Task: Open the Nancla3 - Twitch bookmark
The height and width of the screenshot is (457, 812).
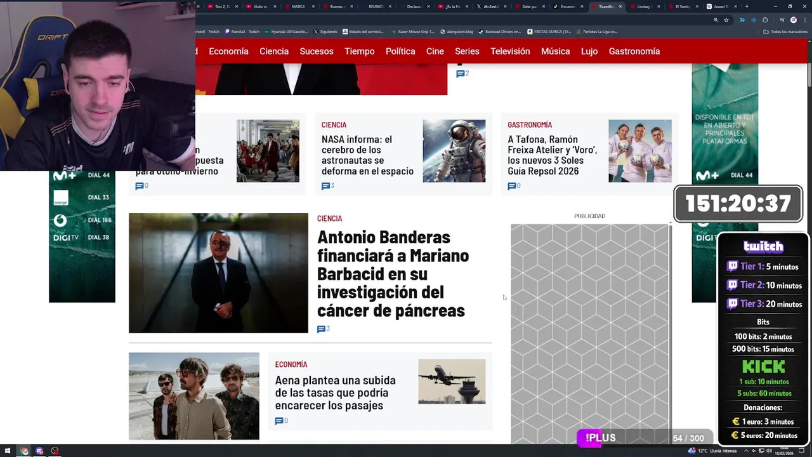Action: [x=242, y=31]
